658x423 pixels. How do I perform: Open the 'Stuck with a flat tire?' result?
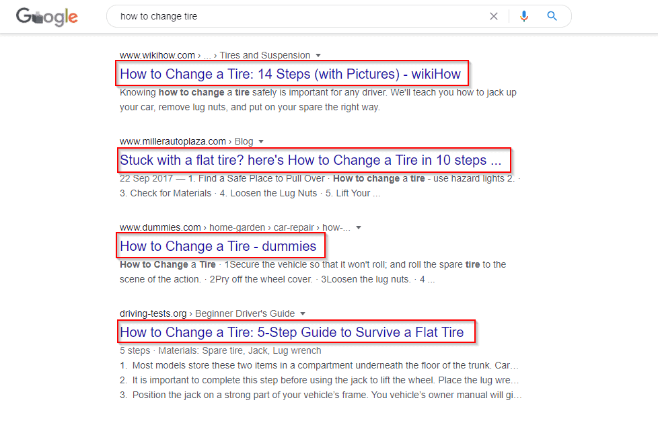pyautogui.click(x=311, y=160)
